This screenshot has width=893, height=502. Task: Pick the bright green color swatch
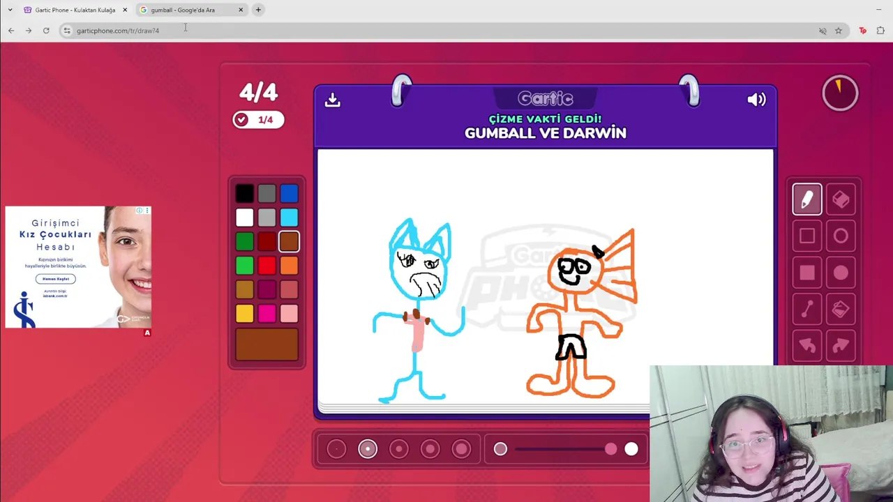click(x=245, y=266)
